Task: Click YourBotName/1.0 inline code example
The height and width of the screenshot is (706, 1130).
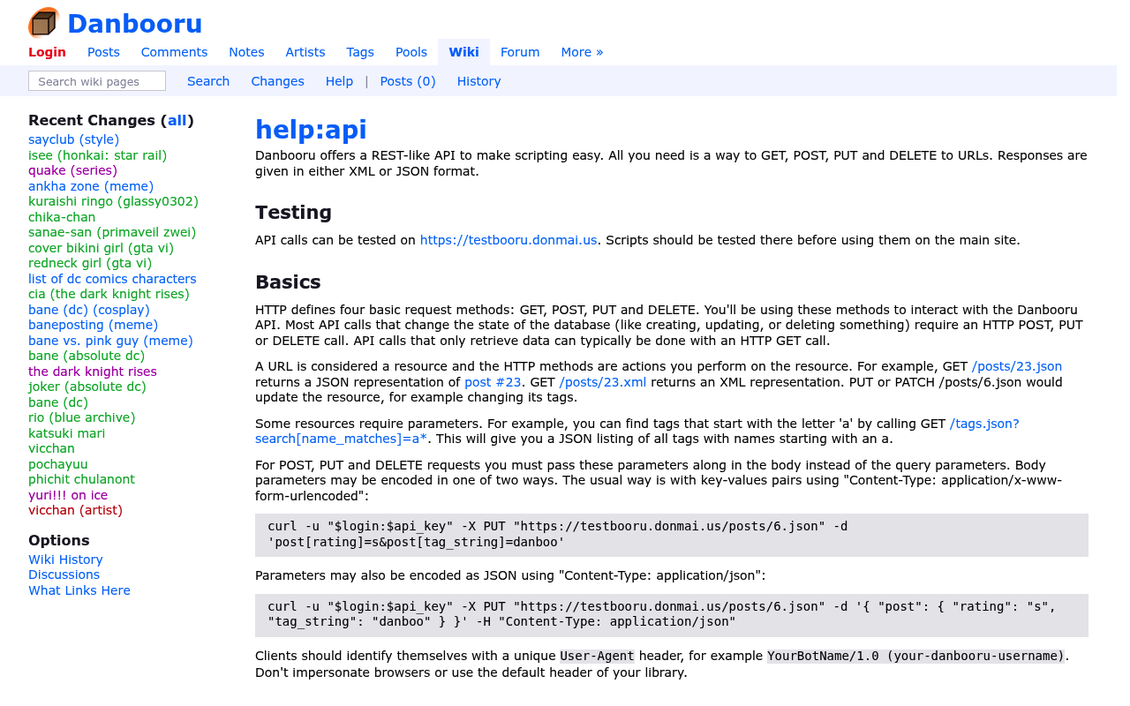Action: pyautogui.click(x=915, y=657)
